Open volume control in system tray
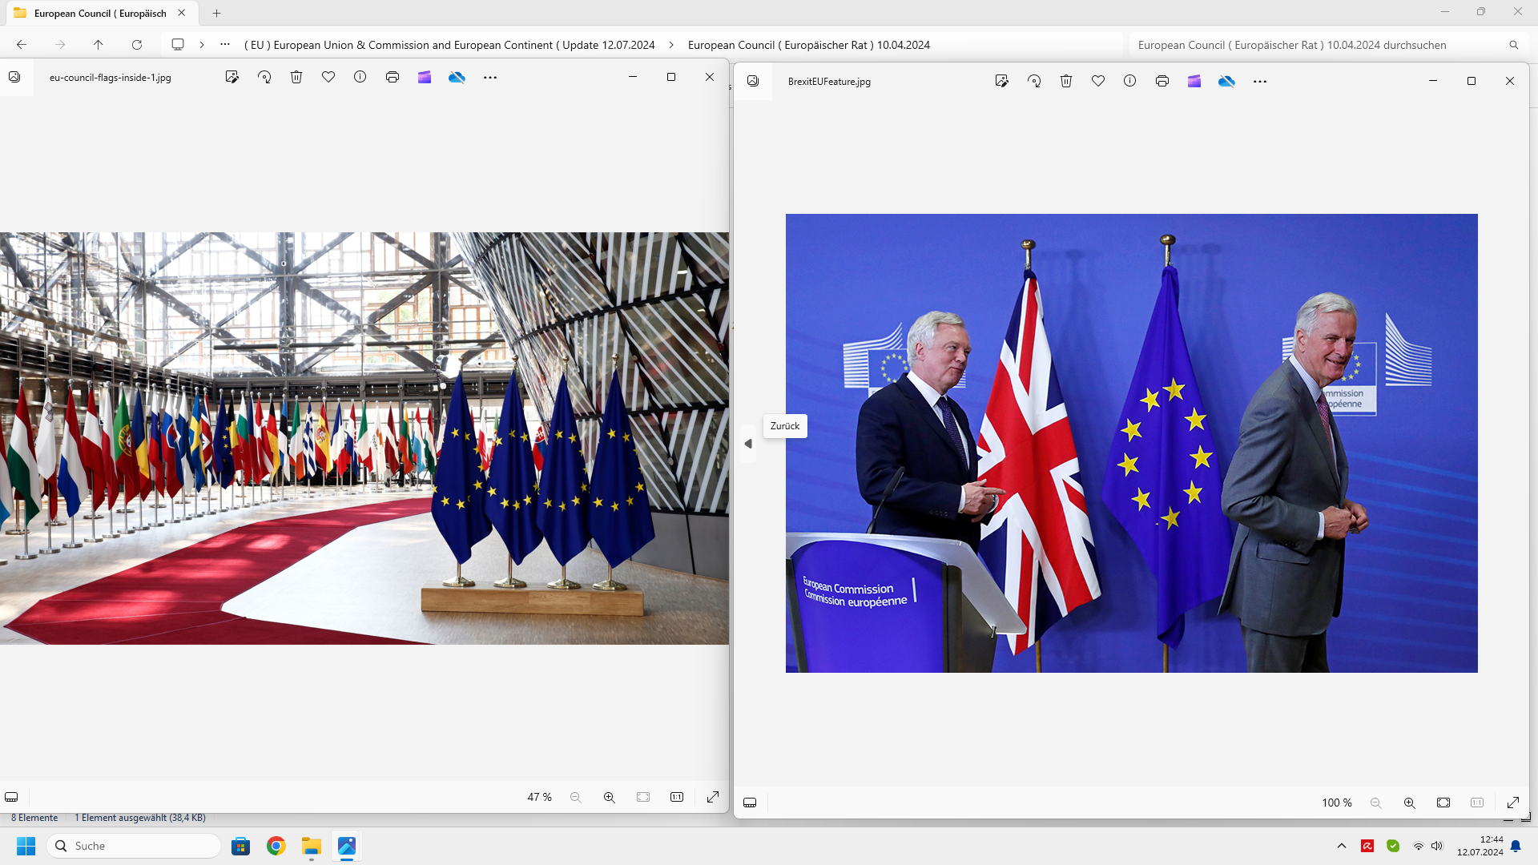 click(x=1437, y=846)
